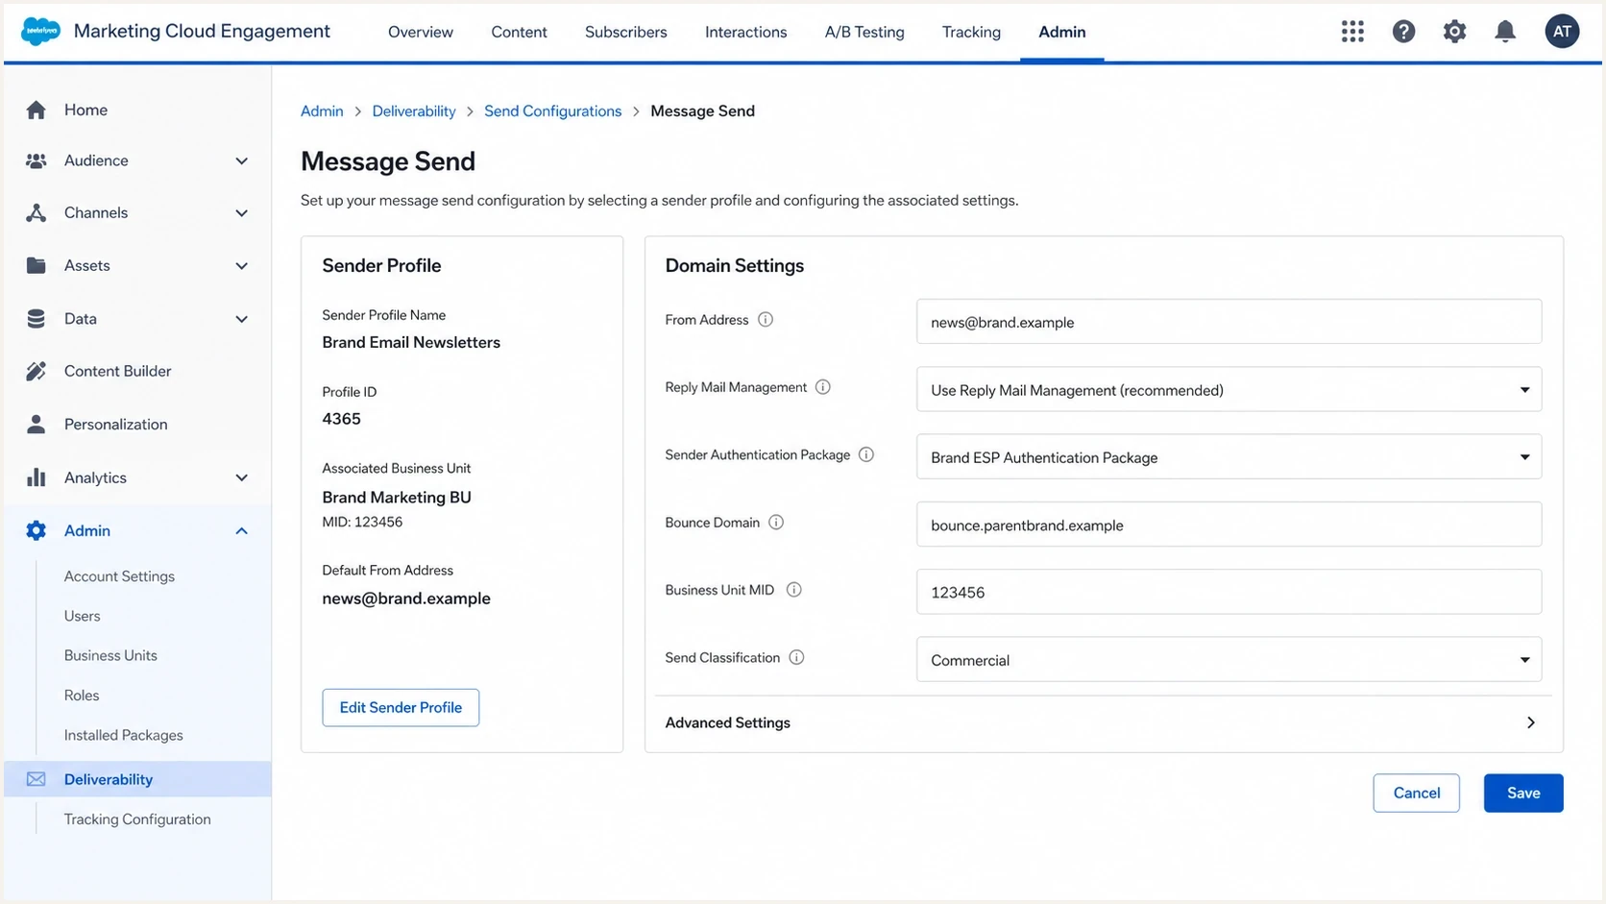Click the Assets folder icon
1606x904 pixels.
pos(36,265)
